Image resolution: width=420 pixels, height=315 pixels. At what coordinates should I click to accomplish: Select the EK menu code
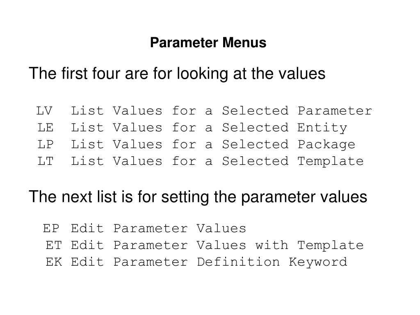pos(54,262)
